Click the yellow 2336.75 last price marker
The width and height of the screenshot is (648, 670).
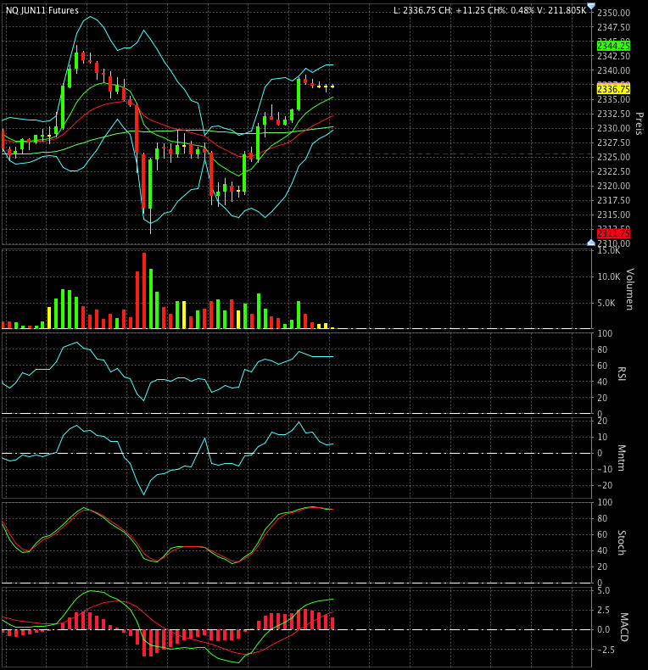[x=613, y=89]
